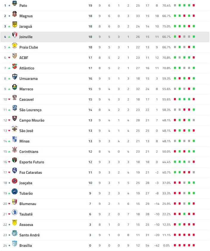Click Joinville's red form result square

[x=180, y=37]
